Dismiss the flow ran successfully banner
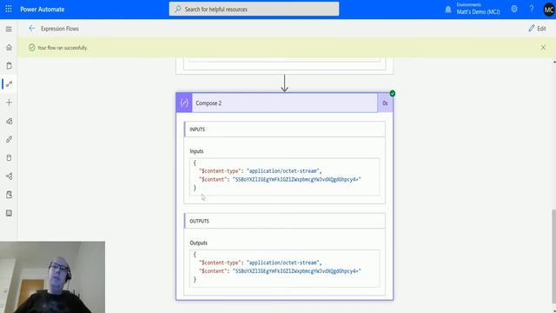This screenshot has height=313, width=556. 543,47
